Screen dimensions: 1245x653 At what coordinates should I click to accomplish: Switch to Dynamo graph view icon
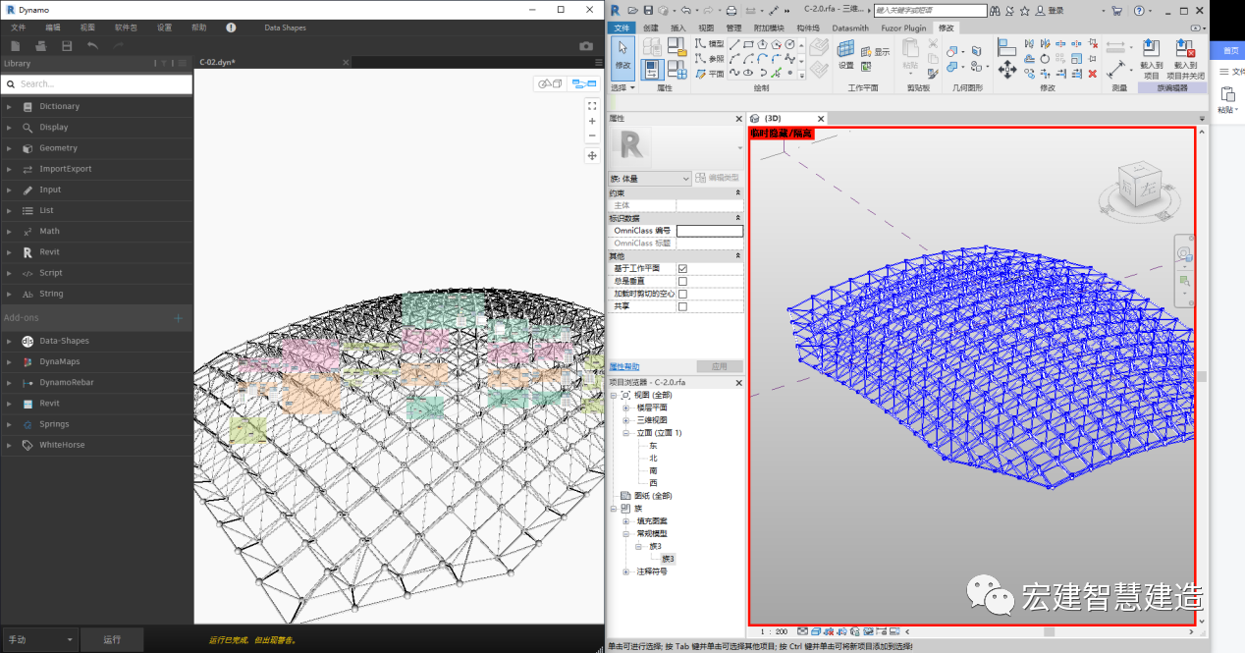tap(585, 83)
